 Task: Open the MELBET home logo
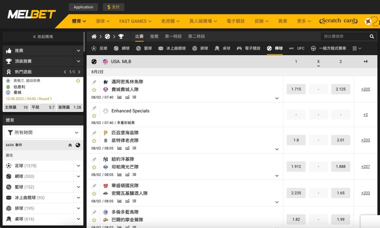click(32, 14)
